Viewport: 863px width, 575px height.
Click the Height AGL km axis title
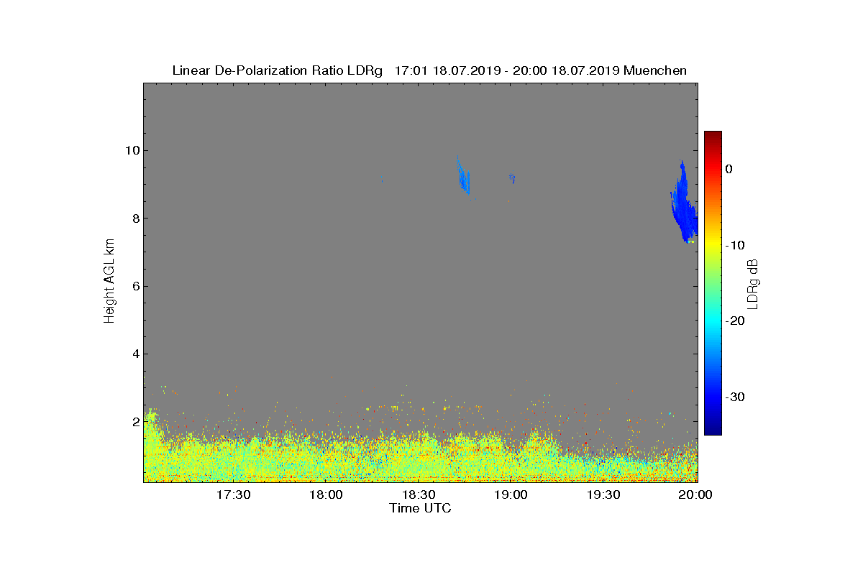point(109,282)
